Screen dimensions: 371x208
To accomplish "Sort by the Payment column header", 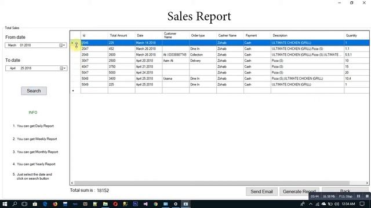I will tap(257, 35).
